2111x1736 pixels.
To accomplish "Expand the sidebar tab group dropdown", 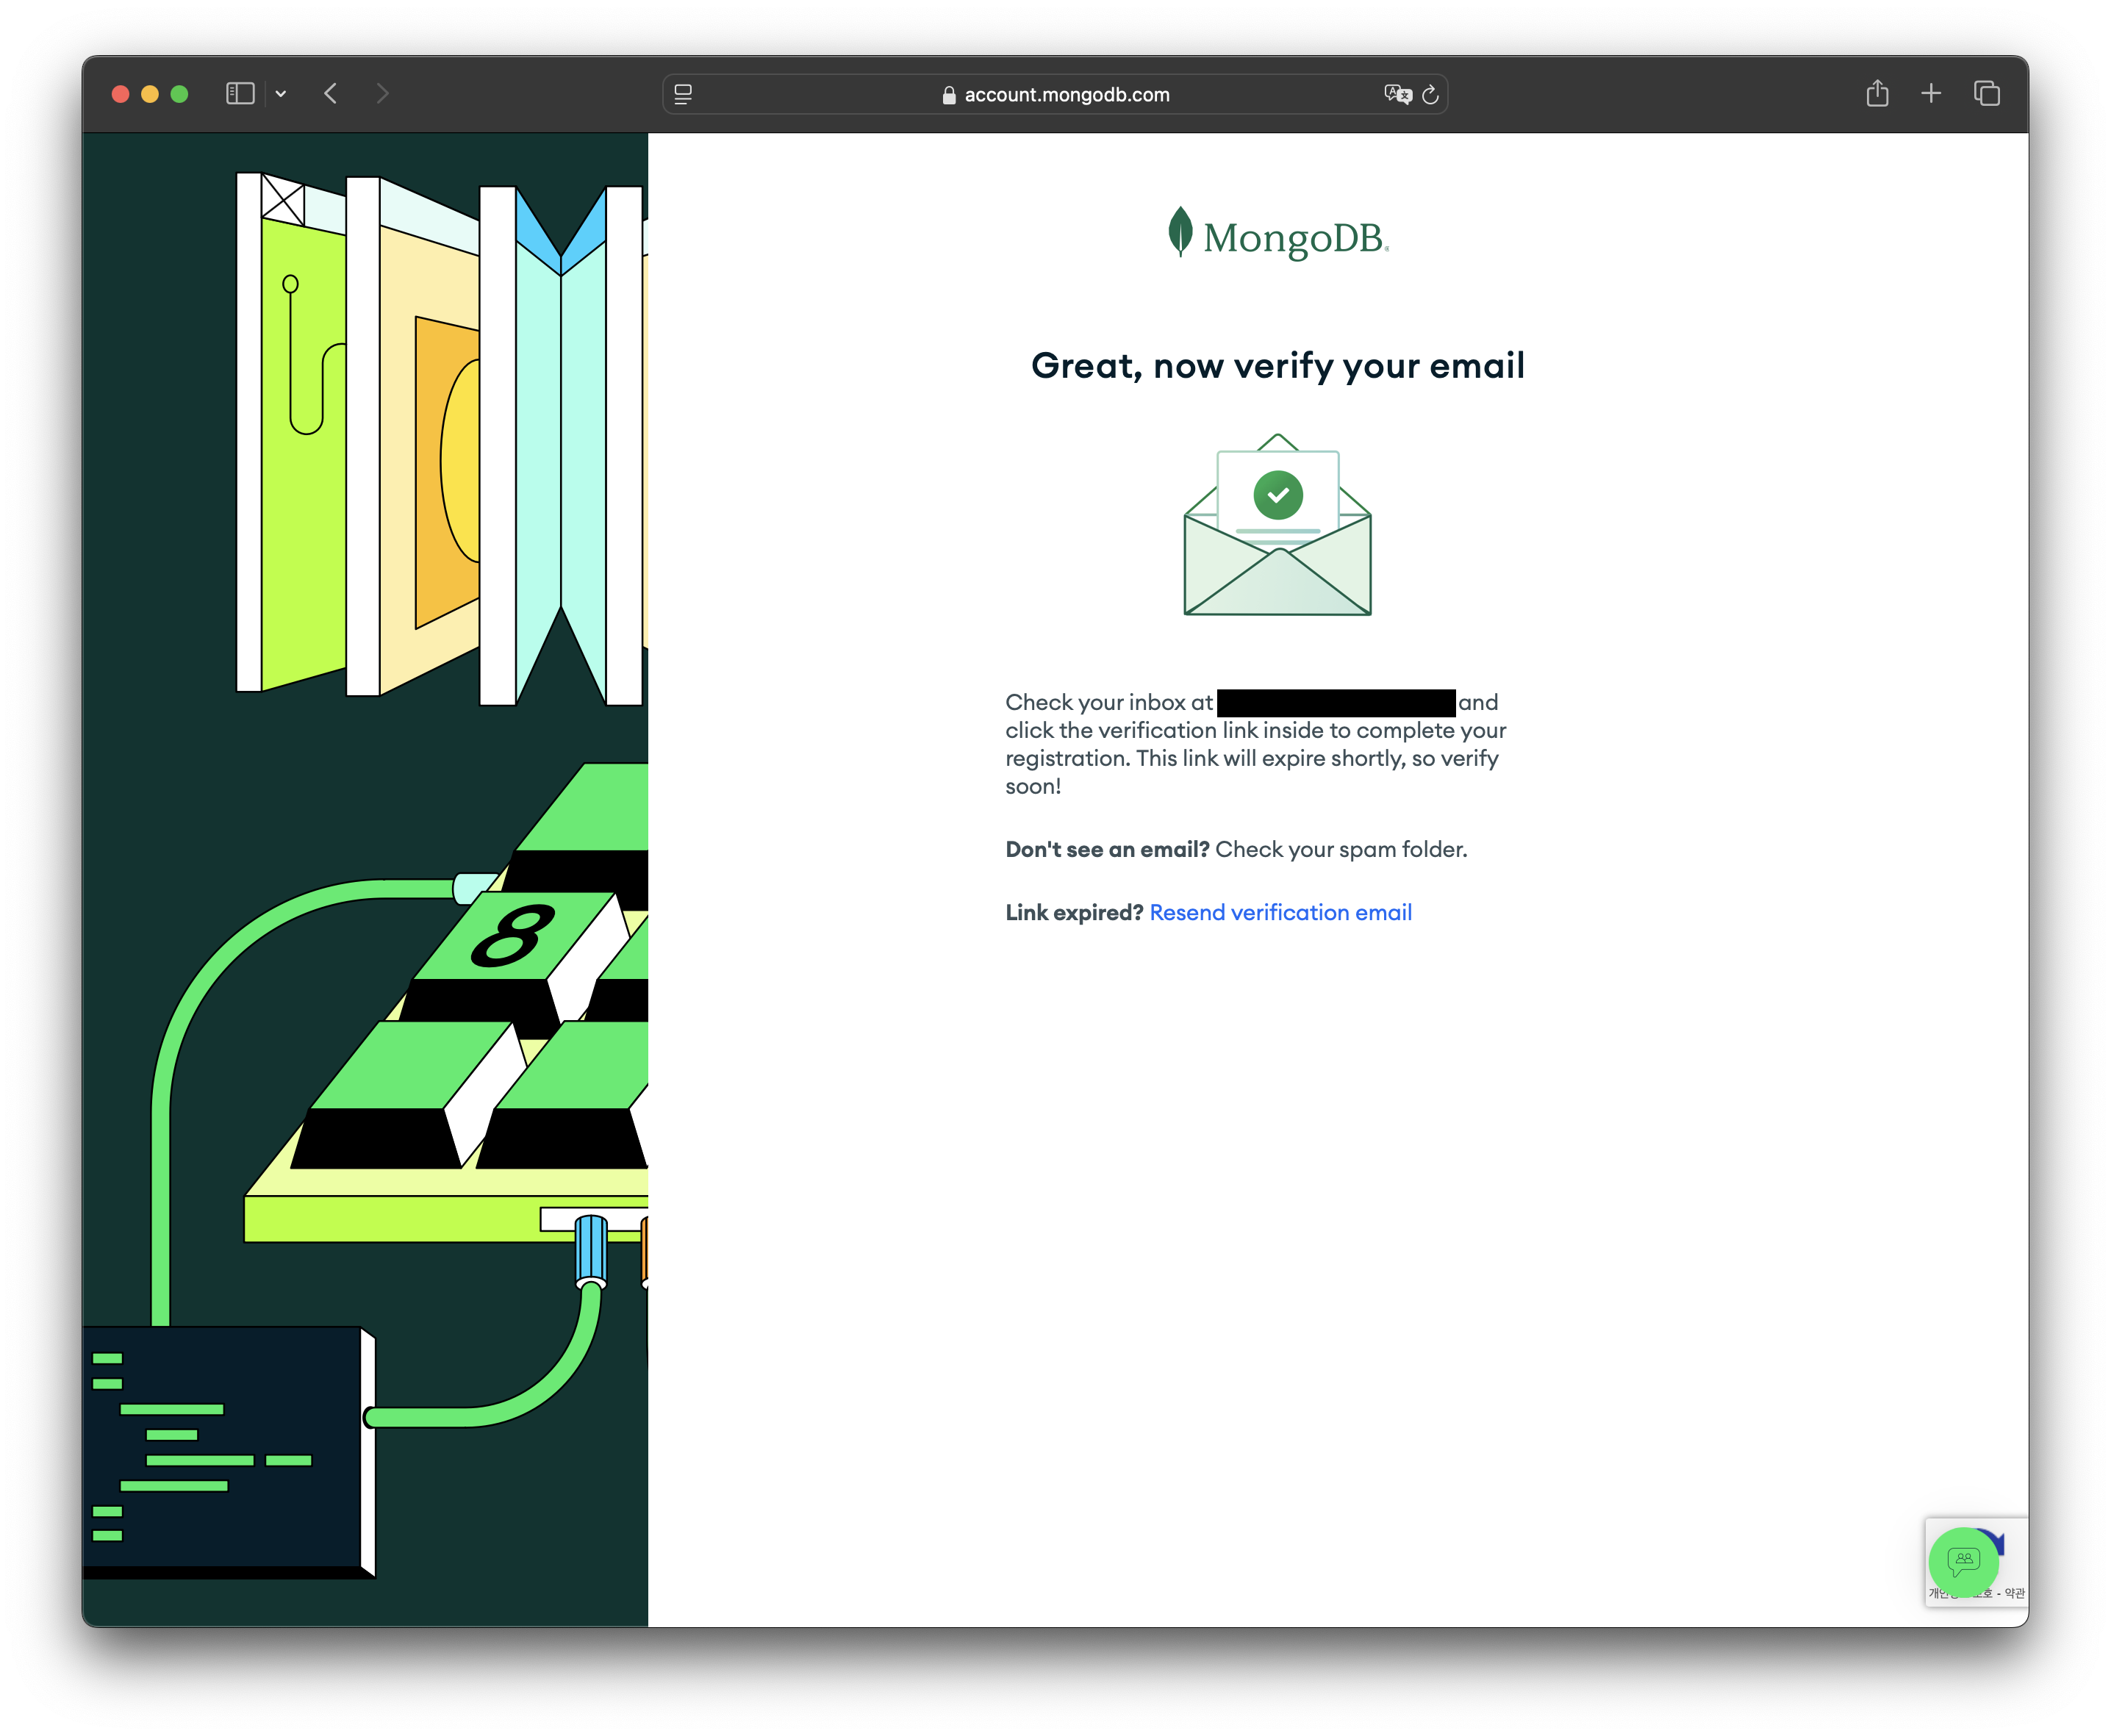I will click(x=281, y=94).
